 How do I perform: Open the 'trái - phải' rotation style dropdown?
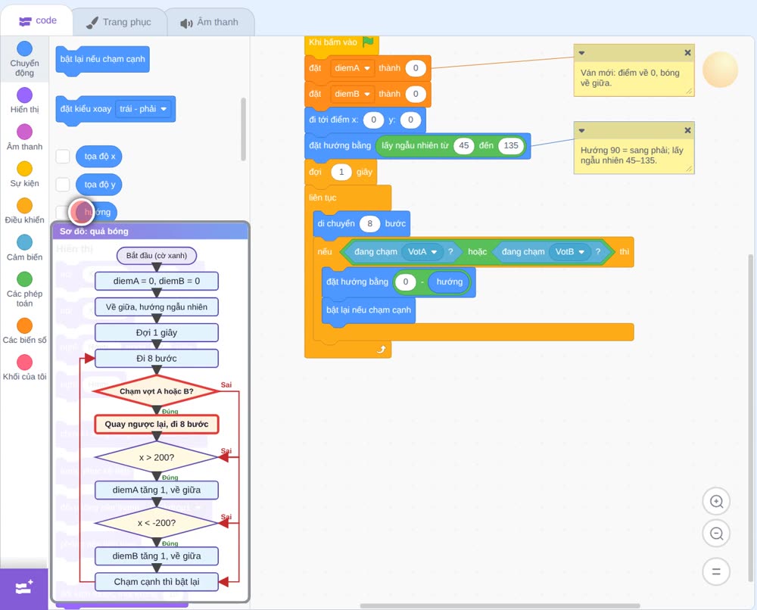click(143, 109)
